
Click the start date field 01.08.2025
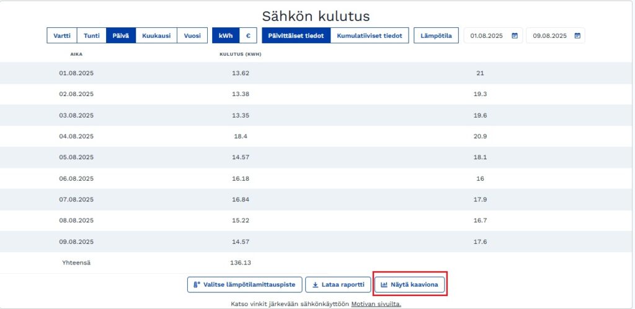487,36
